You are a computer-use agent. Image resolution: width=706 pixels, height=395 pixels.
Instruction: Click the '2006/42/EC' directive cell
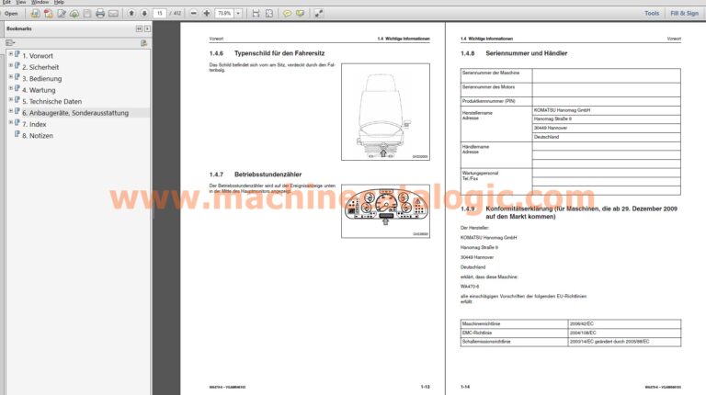tap(624, 324)
